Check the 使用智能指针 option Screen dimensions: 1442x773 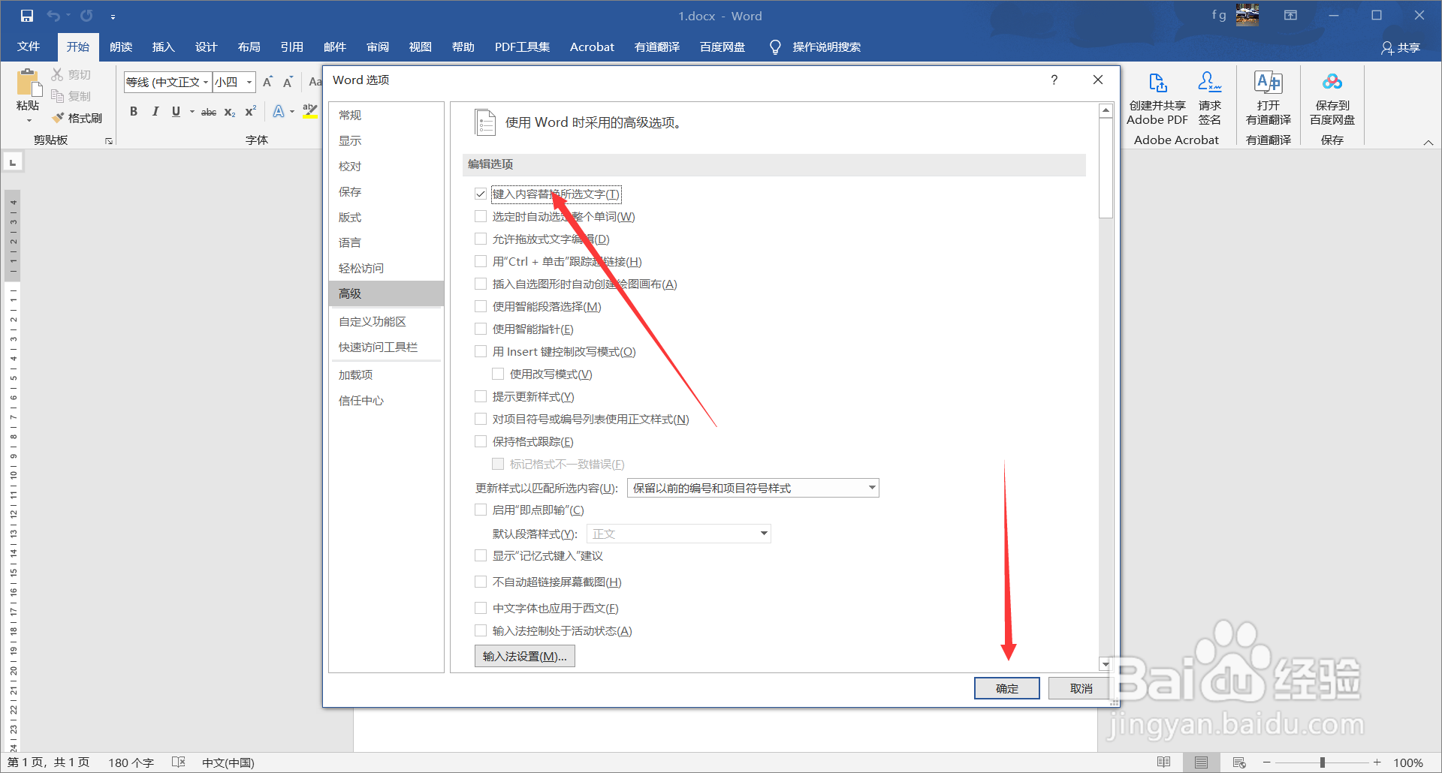click(x=481, y=329)
